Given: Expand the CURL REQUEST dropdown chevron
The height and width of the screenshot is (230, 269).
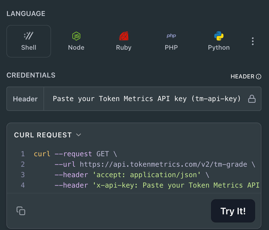Looking at the screenshot, I should [x=79, y=135].
